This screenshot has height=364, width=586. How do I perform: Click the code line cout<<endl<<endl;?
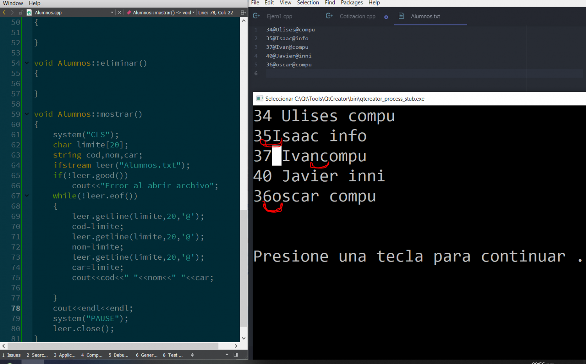click(x=93, y=308)
